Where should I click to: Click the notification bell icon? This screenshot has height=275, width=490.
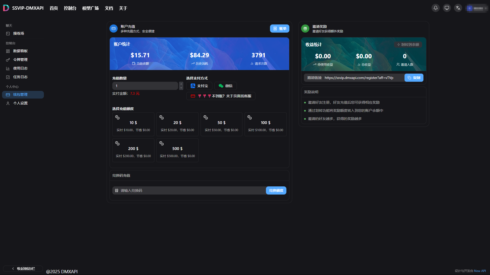436,8
